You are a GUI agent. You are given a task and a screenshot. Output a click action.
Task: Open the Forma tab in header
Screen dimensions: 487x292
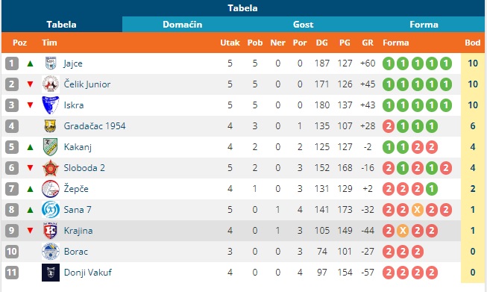(424, 24)
